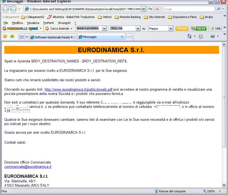Click the Nome o prodotto field
The width and height of the screenshot is (228, 195).
click(x=89, y=28)
